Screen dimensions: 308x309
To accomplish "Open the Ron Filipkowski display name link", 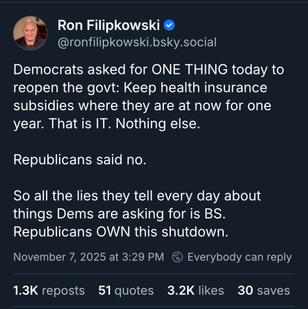I will click(x=108, y=25).
